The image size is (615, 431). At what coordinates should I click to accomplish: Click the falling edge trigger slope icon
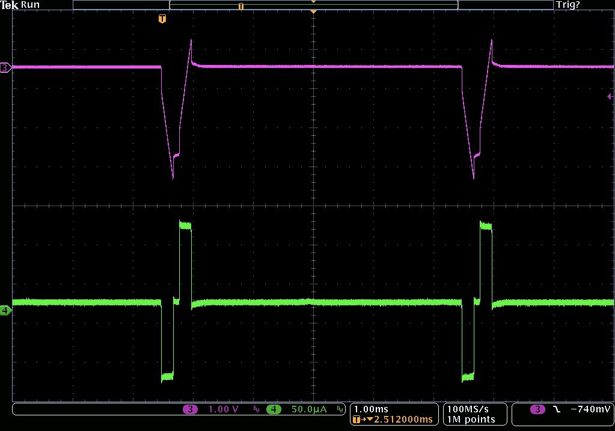557,409
